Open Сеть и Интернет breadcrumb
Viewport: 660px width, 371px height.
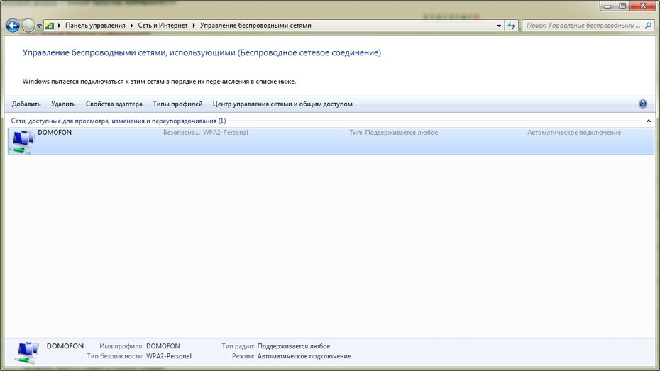coord(163,26)
